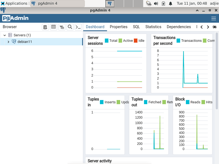Open the adjie user menu

click(x=214, y=3)
